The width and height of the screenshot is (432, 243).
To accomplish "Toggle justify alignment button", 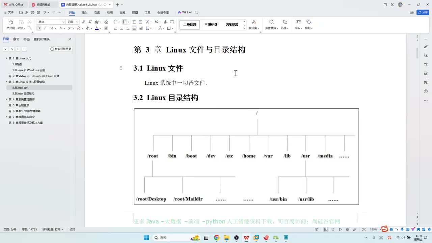I will [134, 28].
